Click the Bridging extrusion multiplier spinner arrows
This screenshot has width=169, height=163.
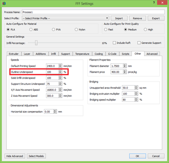point(136,94)
